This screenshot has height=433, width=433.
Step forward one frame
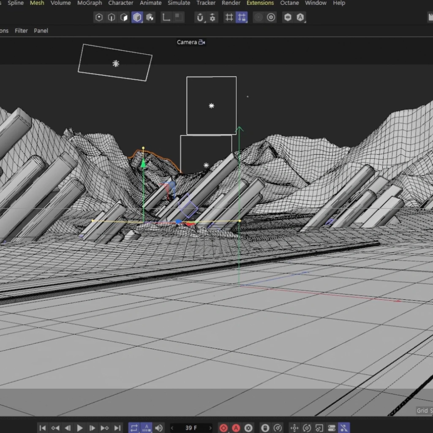click(92, 428)
